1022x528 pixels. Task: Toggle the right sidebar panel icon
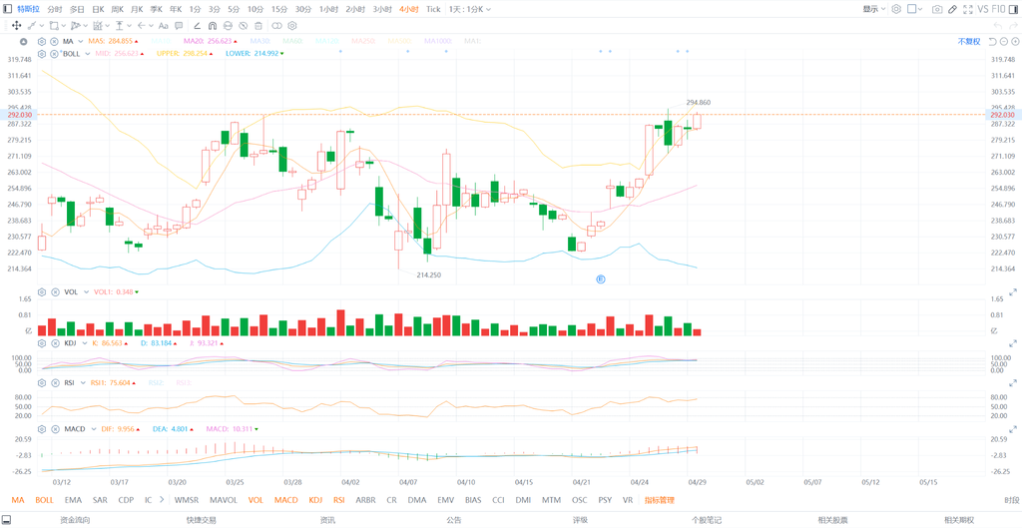point(1014,9)
